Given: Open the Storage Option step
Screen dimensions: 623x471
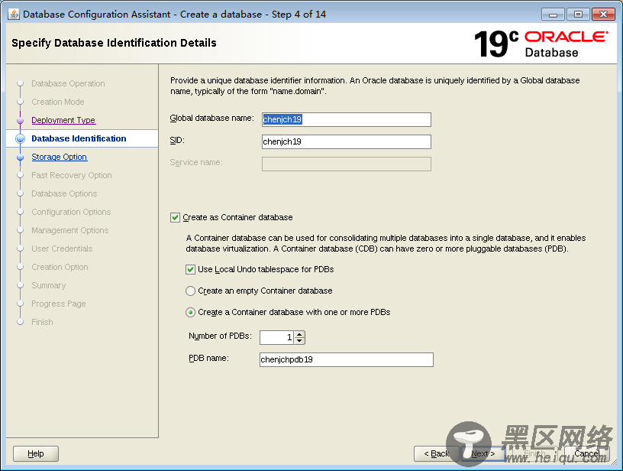Looking at the screenshot, I should (x=60, y=158).
